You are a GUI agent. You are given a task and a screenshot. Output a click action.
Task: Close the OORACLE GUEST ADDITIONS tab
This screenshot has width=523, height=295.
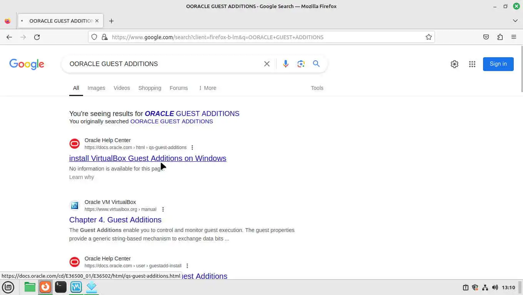97,21
